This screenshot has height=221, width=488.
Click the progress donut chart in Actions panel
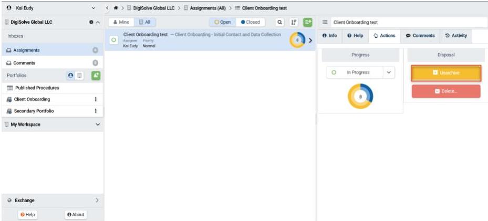pos(360,97)
